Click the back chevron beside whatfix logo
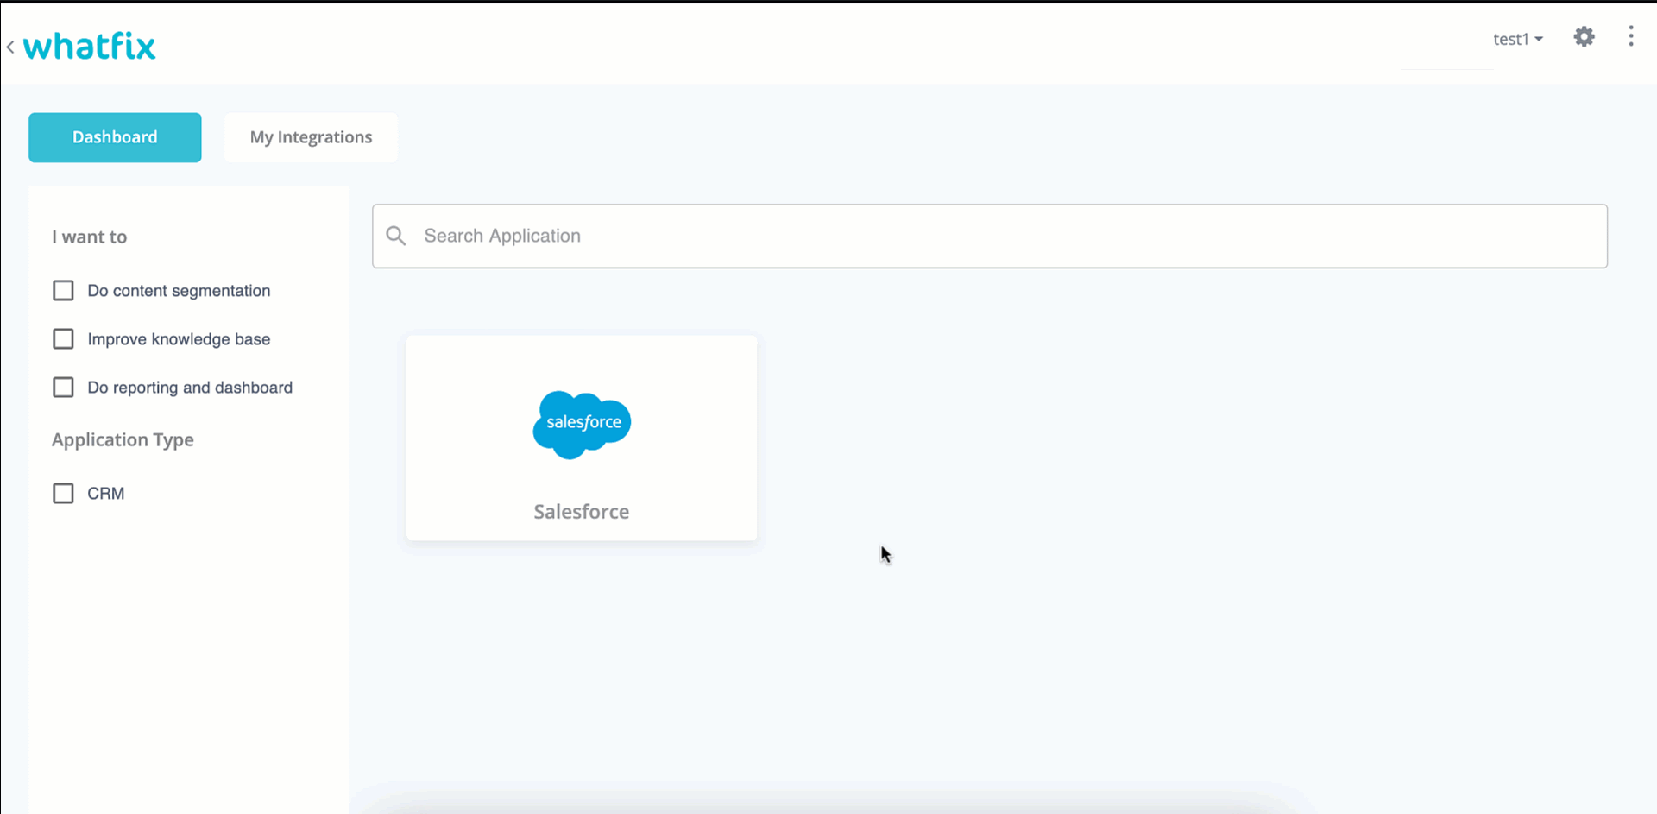This screenshot has height=814, width=1657. tap(10, 47)
